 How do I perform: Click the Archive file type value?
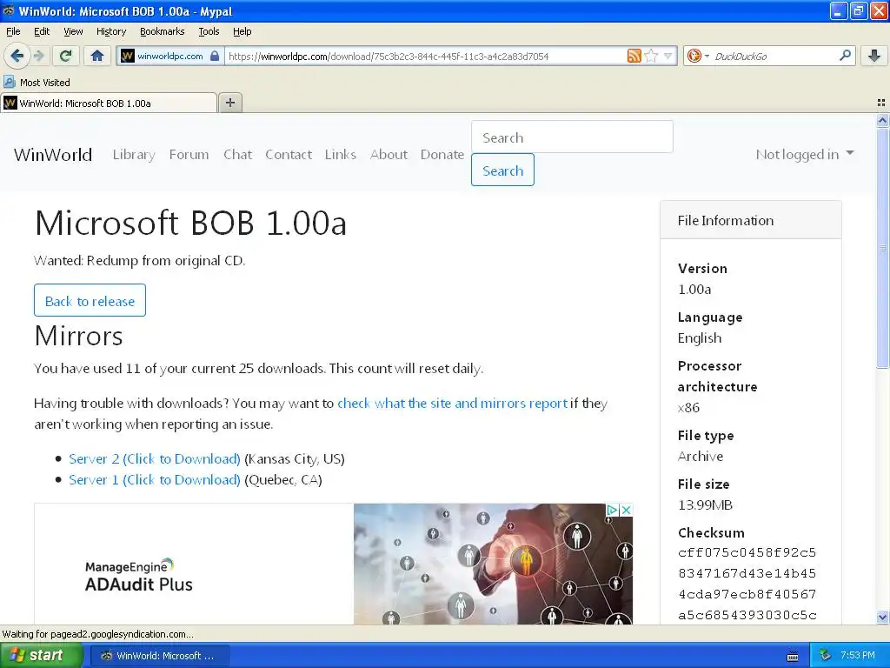pyautogui.click(x=701, y=457)
